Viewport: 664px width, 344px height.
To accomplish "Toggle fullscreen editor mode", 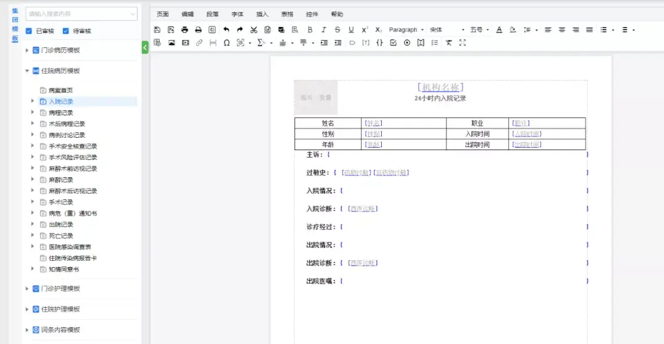I will [x=462, y=43].
